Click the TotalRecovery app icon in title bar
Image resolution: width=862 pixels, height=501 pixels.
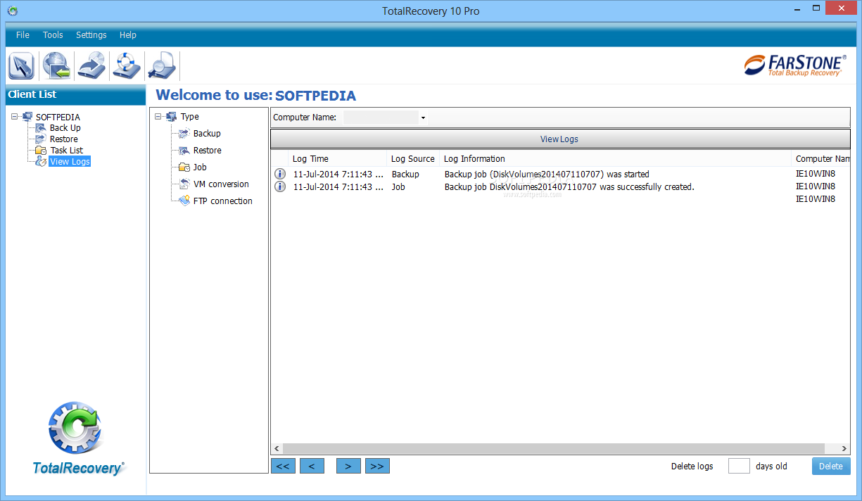pos(12,11)
